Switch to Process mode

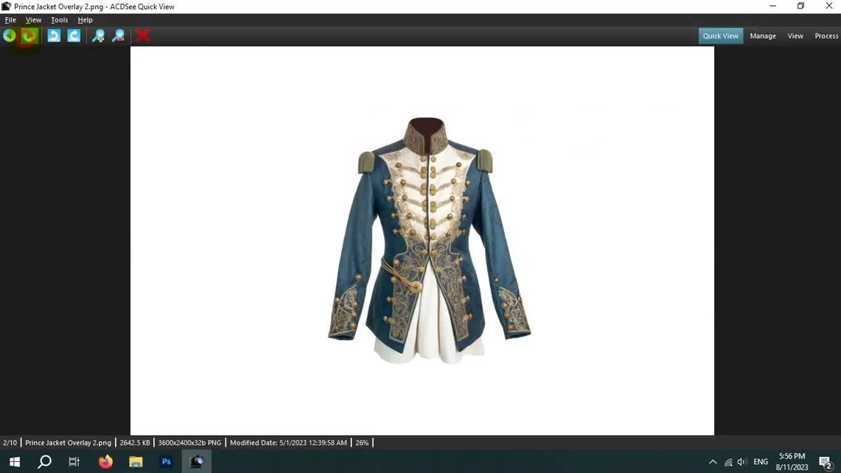coord(826,36)
